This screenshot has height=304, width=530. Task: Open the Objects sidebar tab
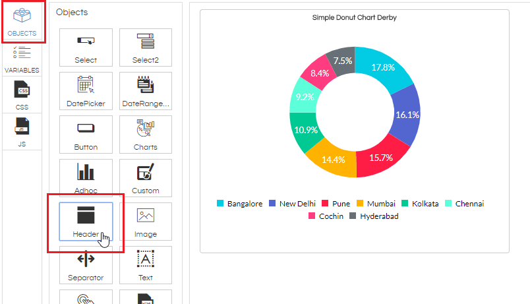click(x=22, y=22)
